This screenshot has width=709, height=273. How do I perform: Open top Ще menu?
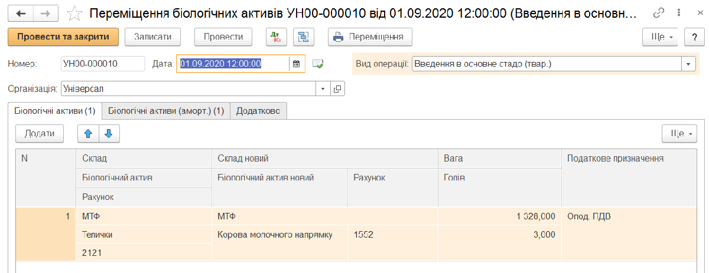pyautogui.click(x=661, y=37)
